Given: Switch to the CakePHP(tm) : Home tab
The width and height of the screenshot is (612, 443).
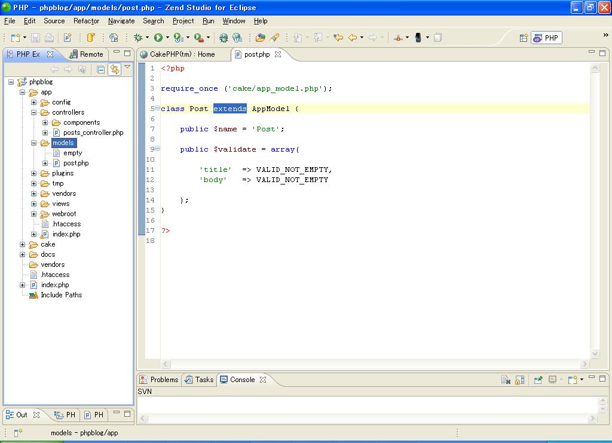Looking at the screenshot, I should click(x=181, y=54).
